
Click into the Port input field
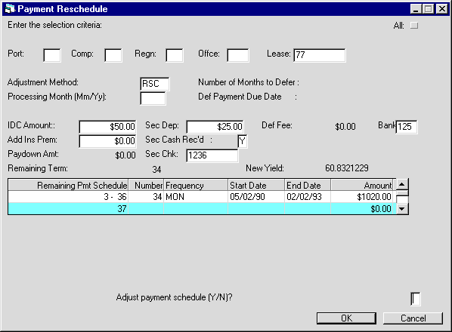coord(52,55)
